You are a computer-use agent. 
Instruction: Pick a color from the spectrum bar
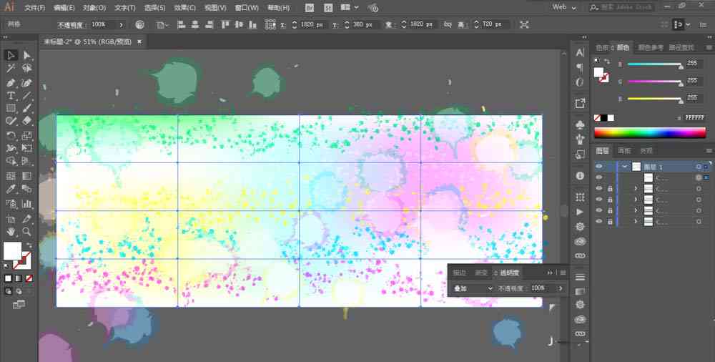[x=650, y=133]
